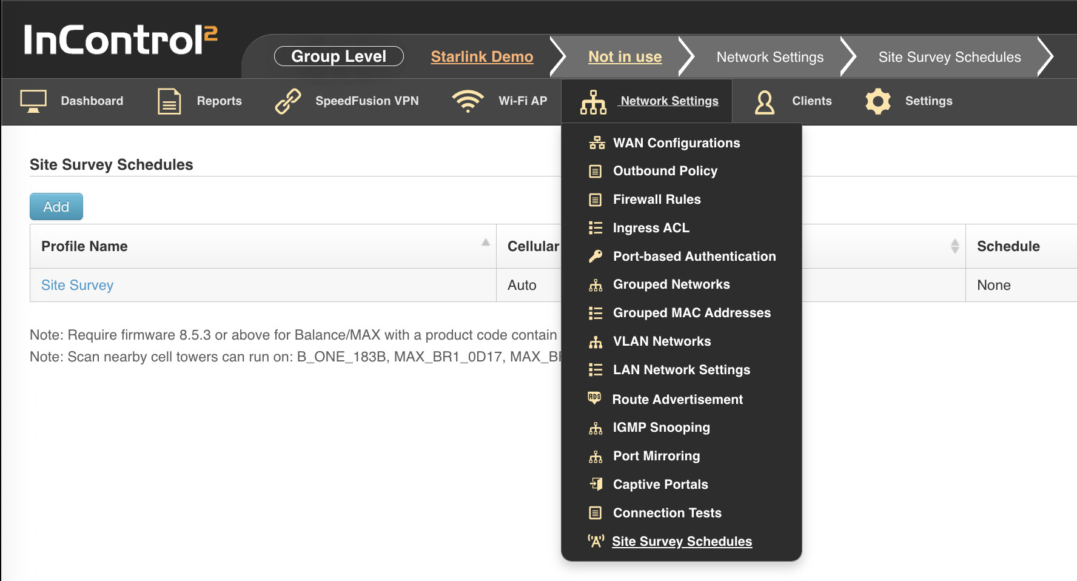Click the Settings gear icon
Image resolution: width=1077 pixels, height=581 pixels.
click(x=877, y=101)
